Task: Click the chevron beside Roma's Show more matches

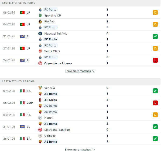Action: pyautogui.click(x=94, y=149)
